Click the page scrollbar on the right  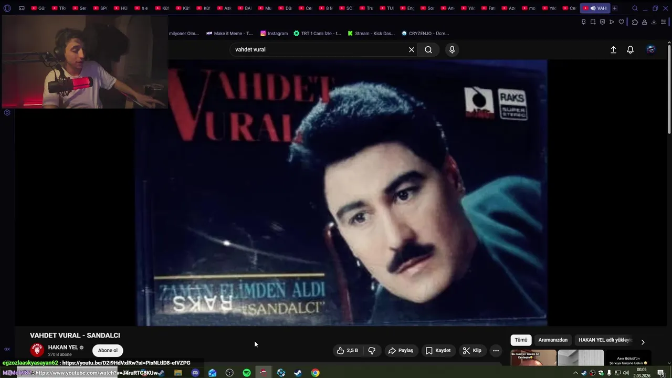click(x=669, y=89)
